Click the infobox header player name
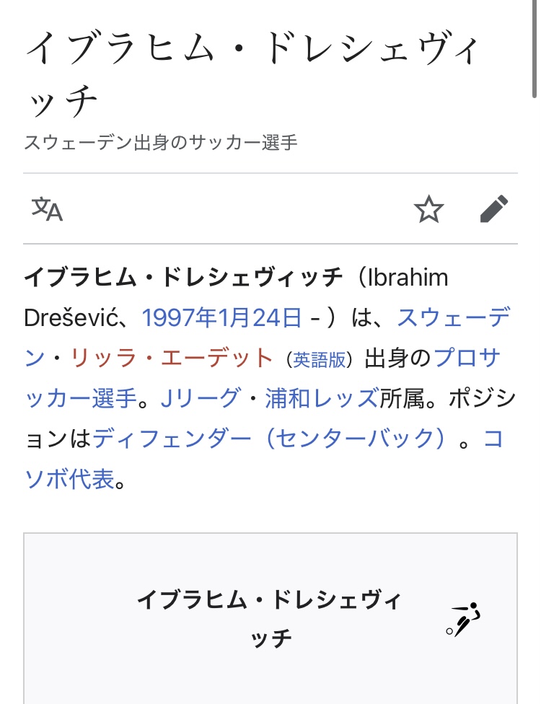Viewport: 541px width, 704px height. click(270, 619)
